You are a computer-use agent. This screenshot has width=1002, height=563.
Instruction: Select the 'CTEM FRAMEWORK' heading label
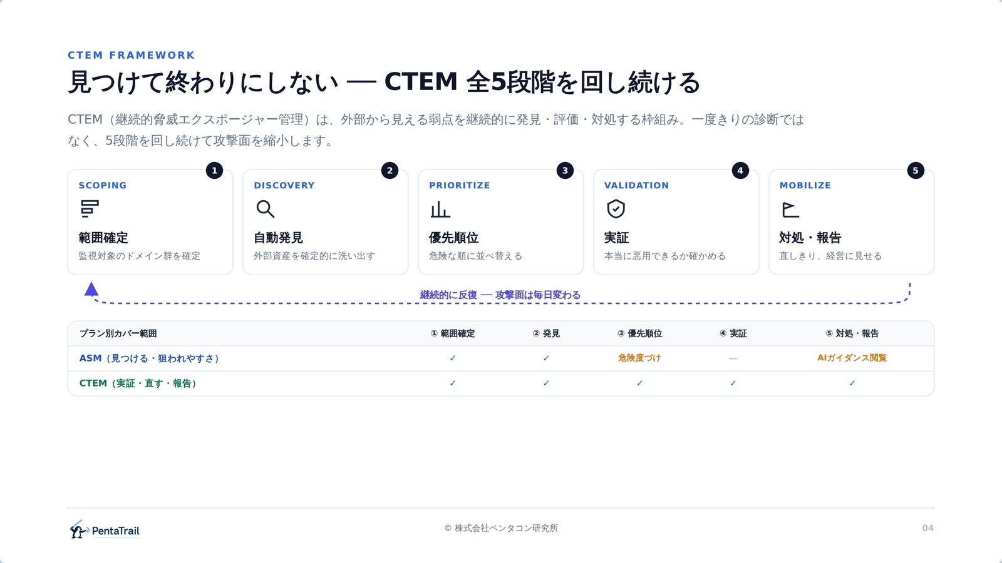tap(132, 55)
